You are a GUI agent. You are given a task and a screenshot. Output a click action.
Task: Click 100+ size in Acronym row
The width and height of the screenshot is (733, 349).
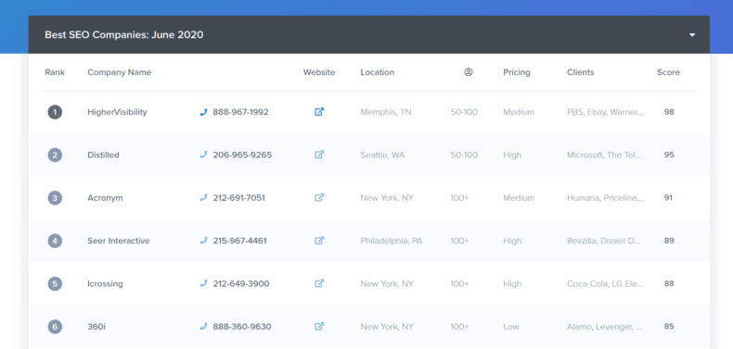coord(459,198)
